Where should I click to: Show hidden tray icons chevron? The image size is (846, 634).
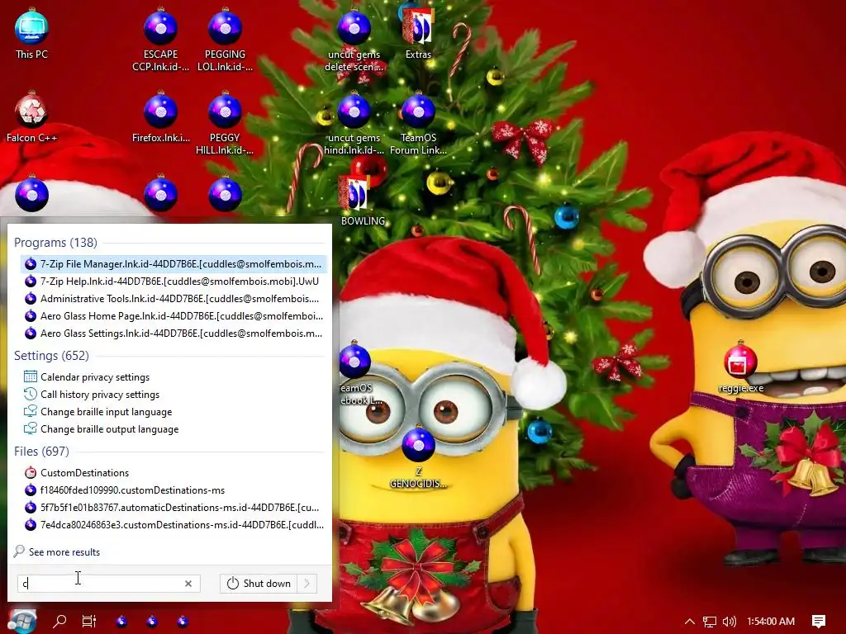[690, 622]
